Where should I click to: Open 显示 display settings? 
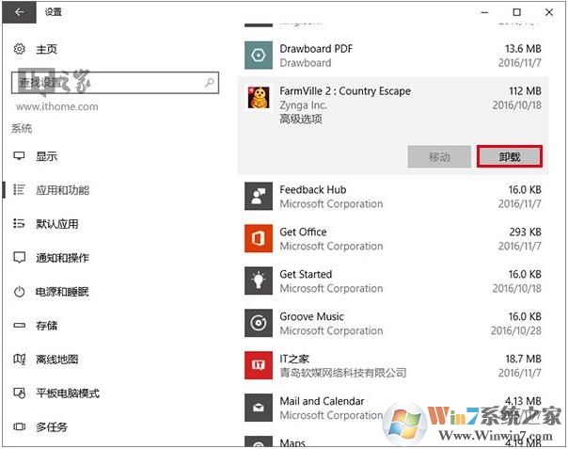[x=46, y=156]
